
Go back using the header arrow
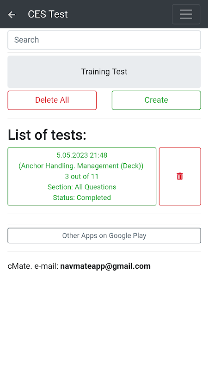coord(12,14)
